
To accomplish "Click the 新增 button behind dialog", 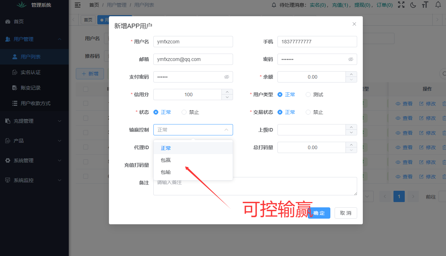I will pos(90,74).
